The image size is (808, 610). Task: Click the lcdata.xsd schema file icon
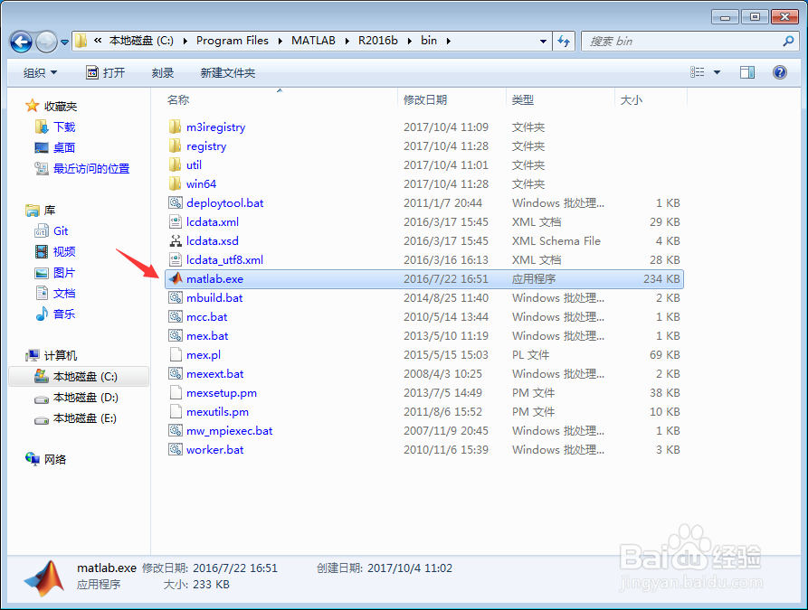point(176,241)
